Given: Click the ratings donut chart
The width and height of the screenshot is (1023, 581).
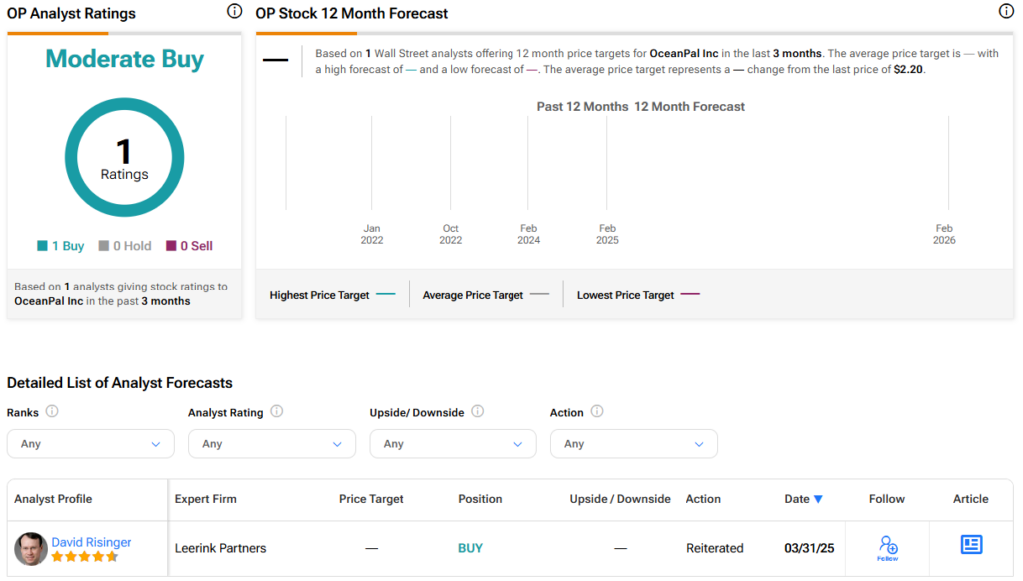Looking at the screenshot, I should pos(124,157).
